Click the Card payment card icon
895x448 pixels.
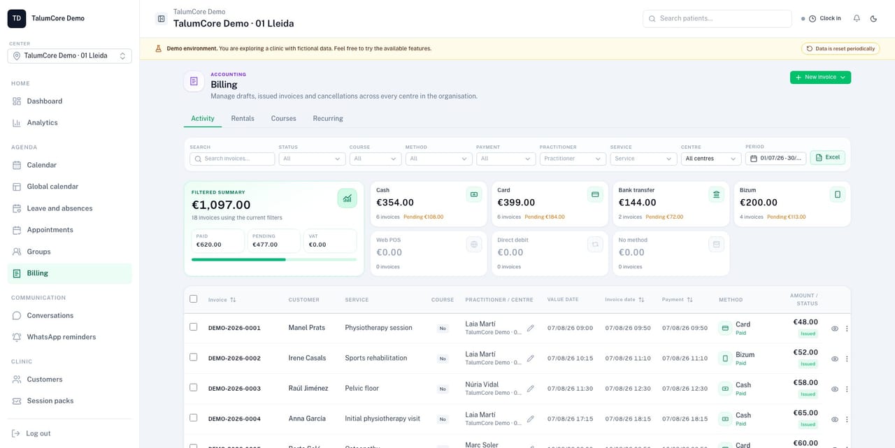point(595,194)
